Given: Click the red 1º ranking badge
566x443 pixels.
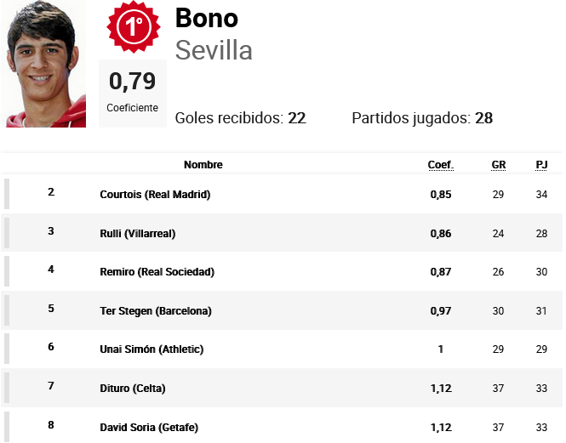Looking at the screenshot, I should pyautogui.click(x=133, y=26).
